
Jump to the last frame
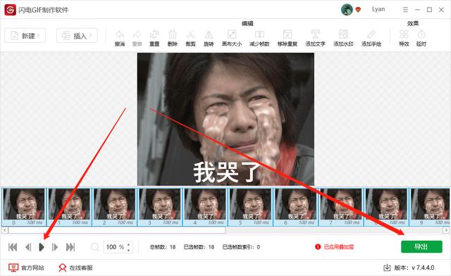click(x=70, y=247)
